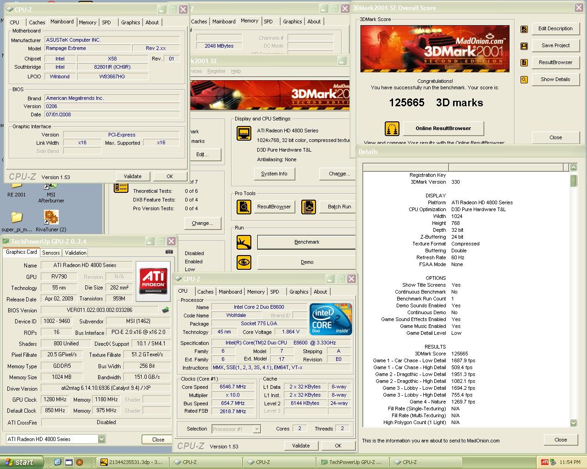Click the Internet Explorer quick launch icon
Viewport: 587px width, 469px height.
58,462
